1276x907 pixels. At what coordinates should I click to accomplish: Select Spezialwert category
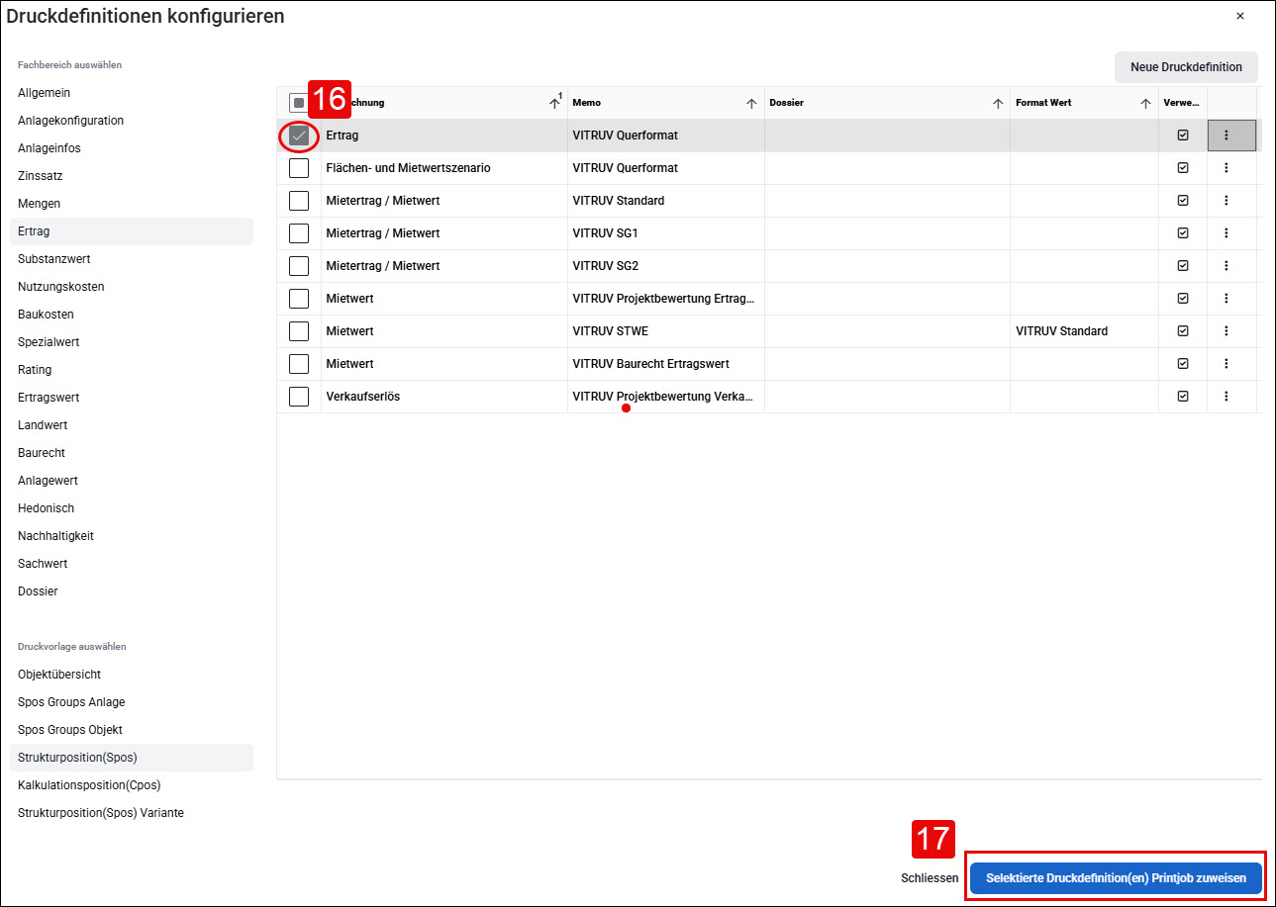coord(131,342)
